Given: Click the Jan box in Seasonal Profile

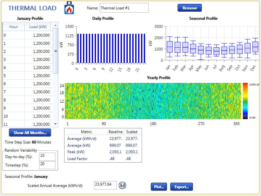Looking at the screenshot, I should 170,47.
